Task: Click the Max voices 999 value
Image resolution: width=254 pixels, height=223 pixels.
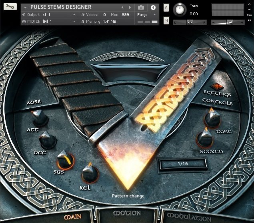Action: (x=125, y=15)
